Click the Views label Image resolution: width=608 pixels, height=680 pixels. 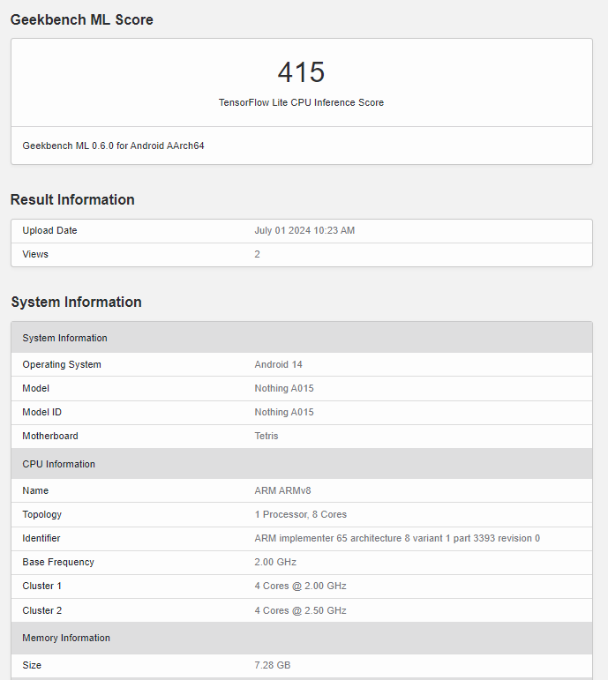click(35, 254)
